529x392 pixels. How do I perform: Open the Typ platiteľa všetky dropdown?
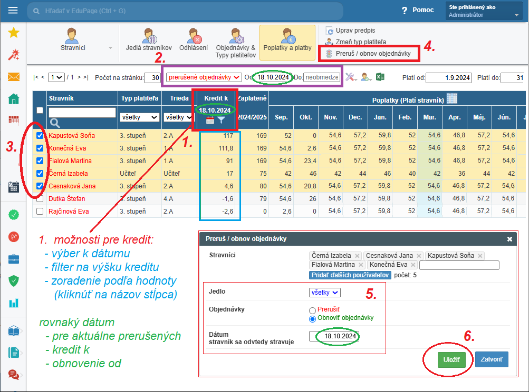point(140,117)
